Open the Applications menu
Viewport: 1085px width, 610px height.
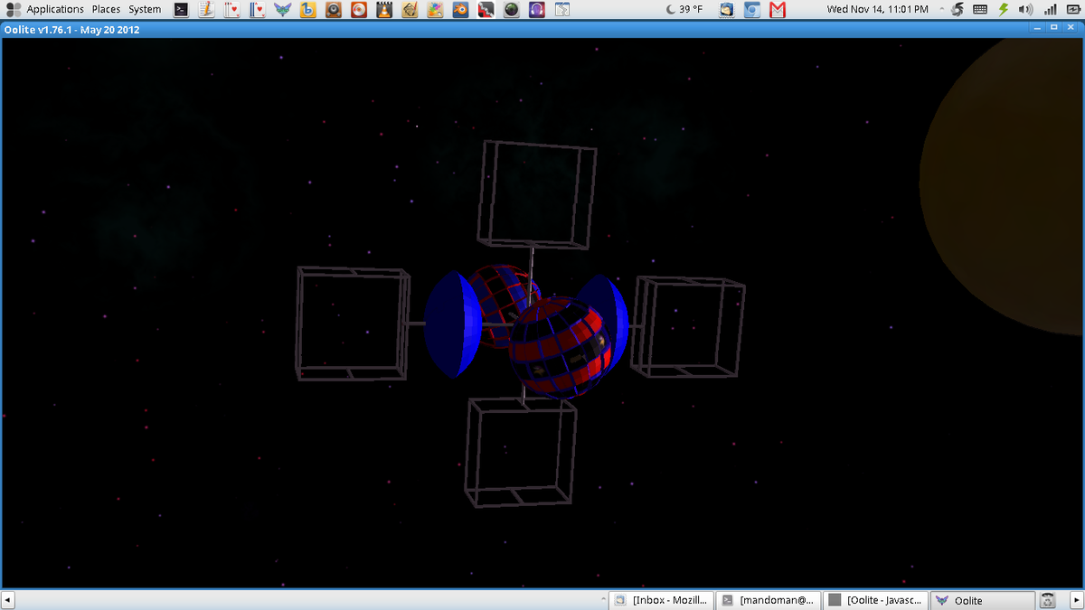(x=45, y=9)
